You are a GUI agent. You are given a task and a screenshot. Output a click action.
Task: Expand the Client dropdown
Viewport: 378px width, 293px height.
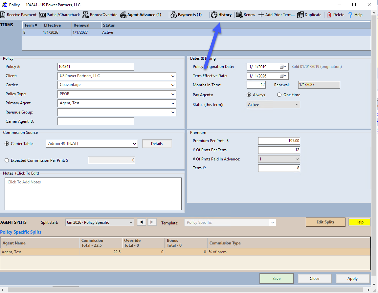pyautogui.click(x=173, y=76)
